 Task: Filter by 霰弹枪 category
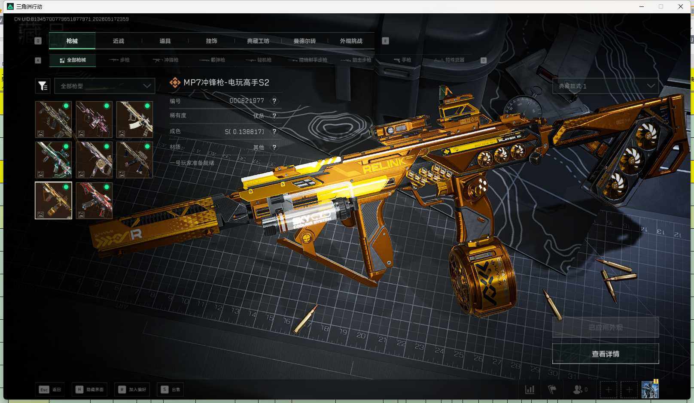(212, 60)
